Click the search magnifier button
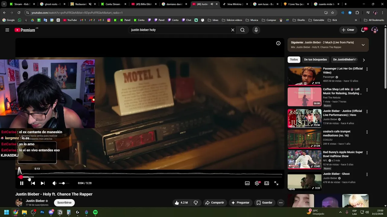 242,30
